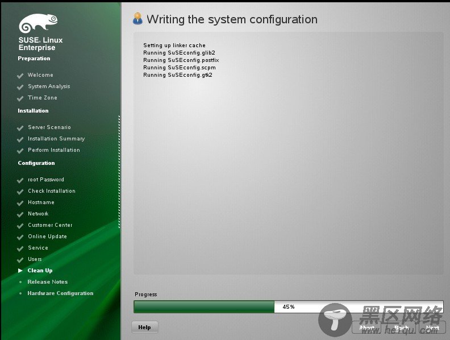
Task: Click the SUSE Linux Enterprise text
Action: pos(40,44)
